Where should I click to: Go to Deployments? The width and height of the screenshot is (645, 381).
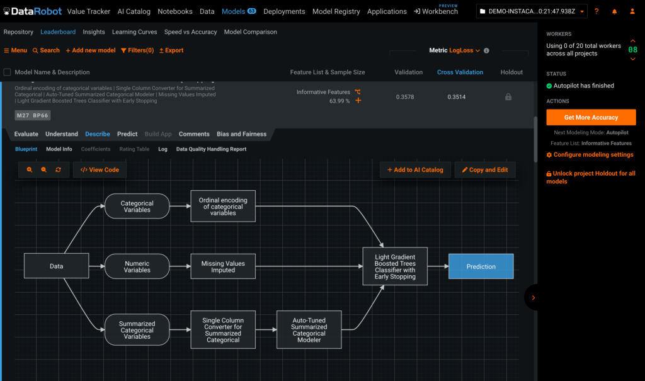pyautogui.click(x=284, y=11)
